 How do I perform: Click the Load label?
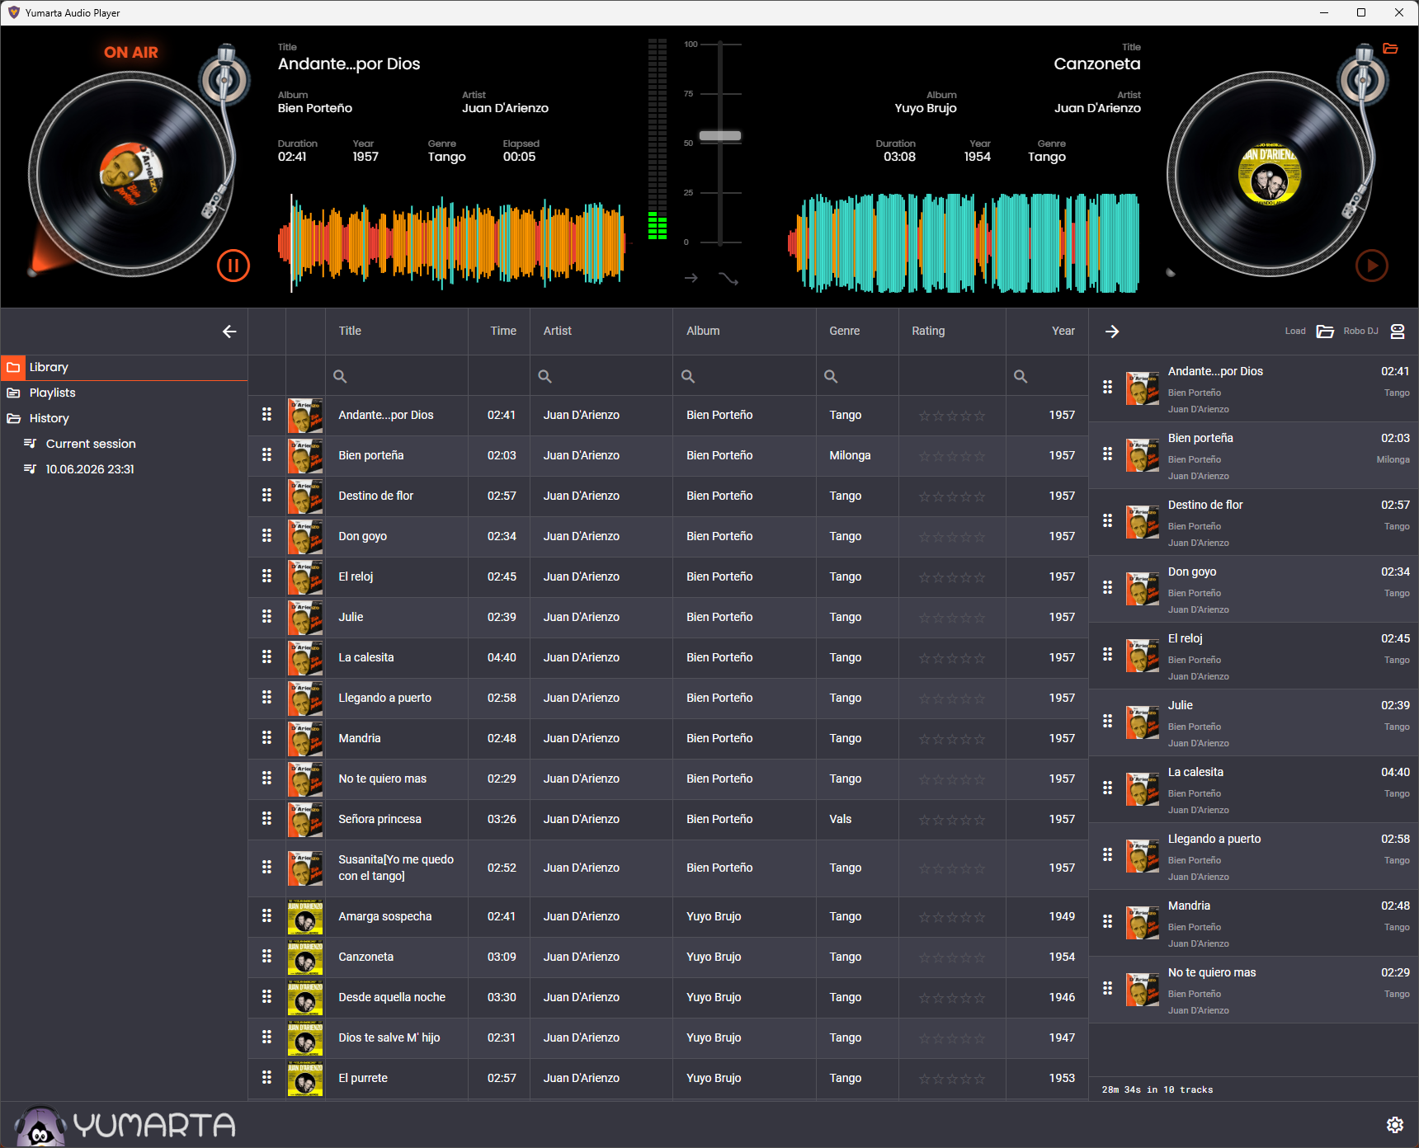pyautogui.click(x=1295, y=332)
